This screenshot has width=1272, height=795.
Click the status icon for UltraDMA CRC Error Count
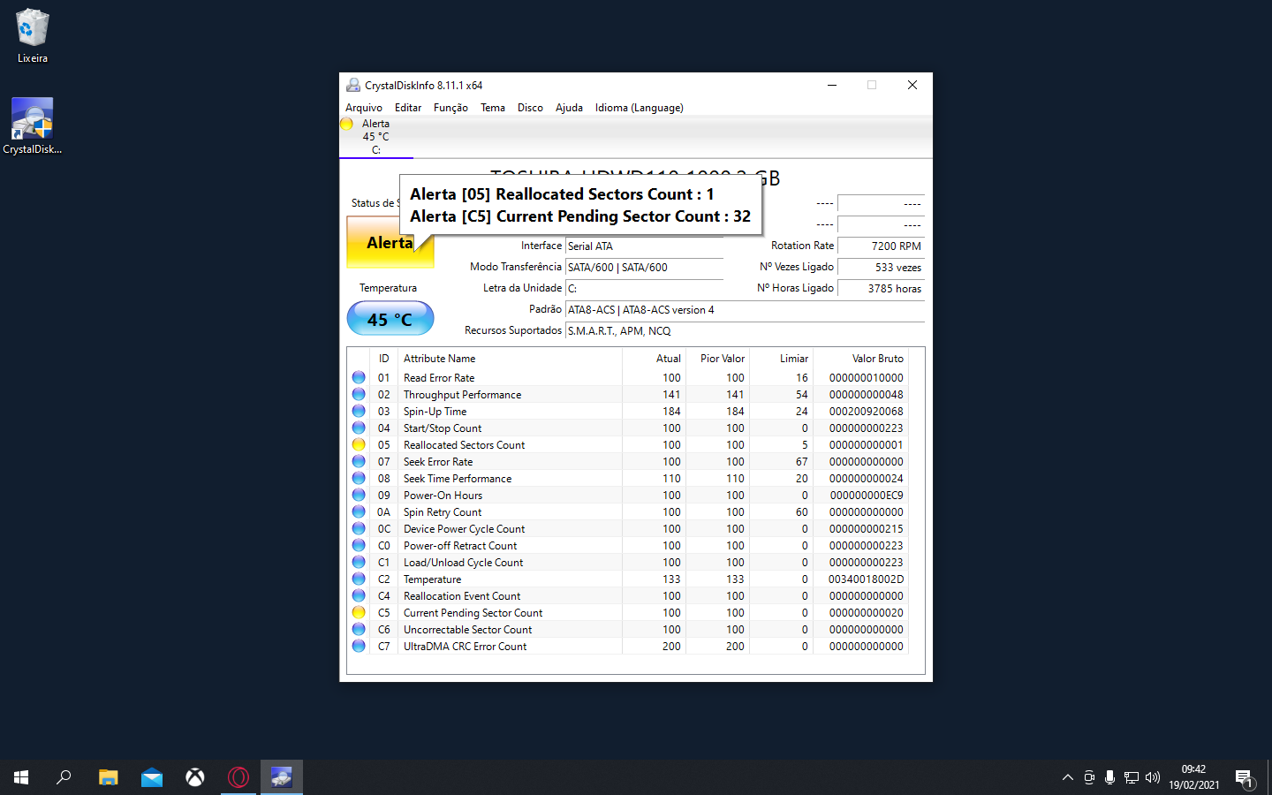coord(359,646)
